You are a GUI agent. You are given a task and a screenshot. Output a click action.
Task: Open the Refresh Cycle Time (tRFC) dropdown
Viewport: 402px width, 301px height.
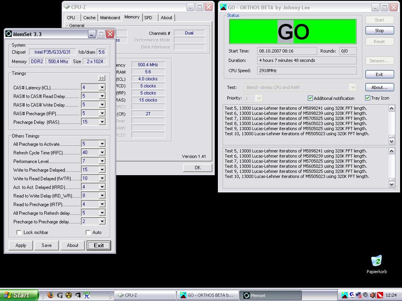(x=102, y=152)
